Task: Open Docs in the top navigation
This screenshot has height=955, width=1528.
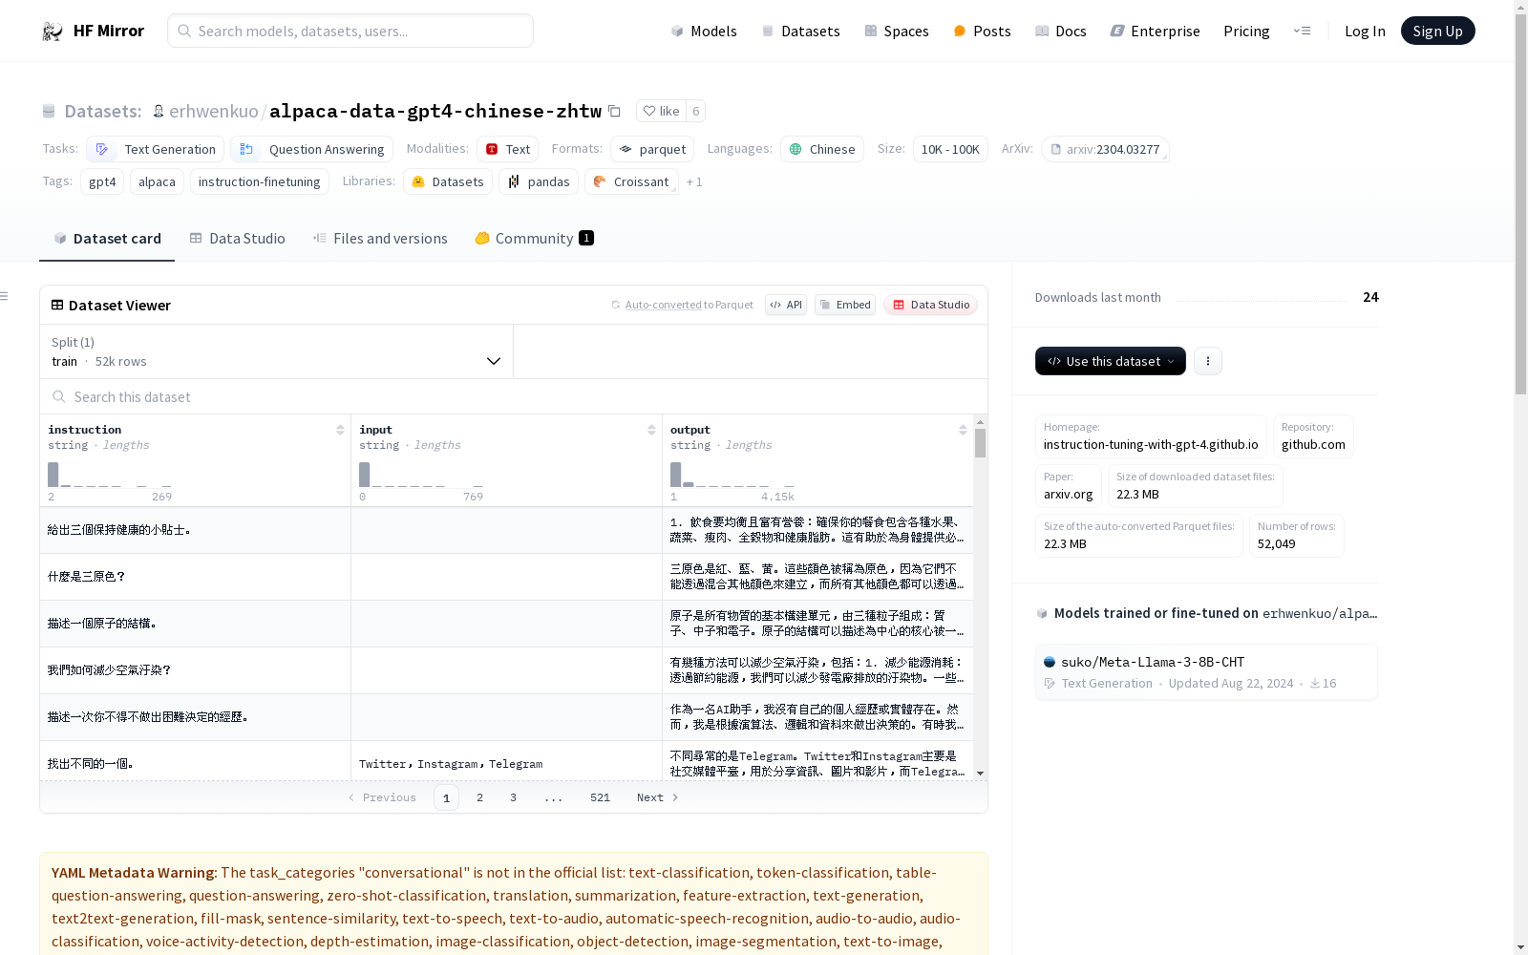Action: point(1061,31)
